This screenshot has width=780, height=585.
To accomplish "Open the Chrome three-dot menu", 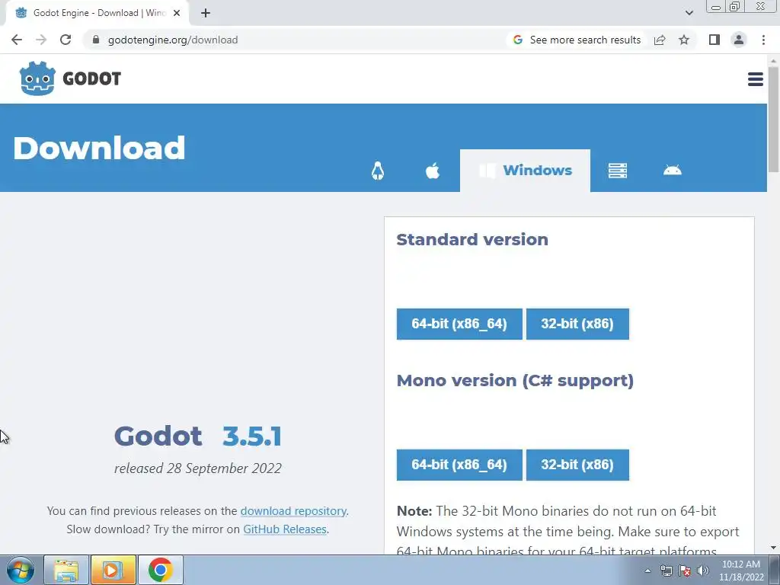I will [763, 40].
